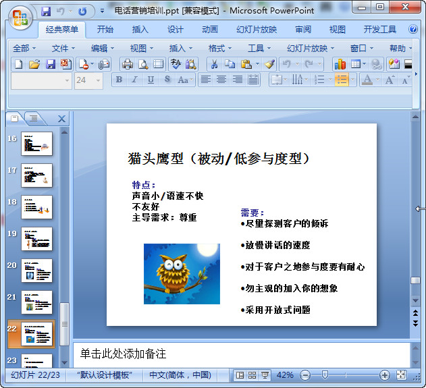Toggle Distributed text alignment
Screen dimensions: 426x388
click(253, 80)
